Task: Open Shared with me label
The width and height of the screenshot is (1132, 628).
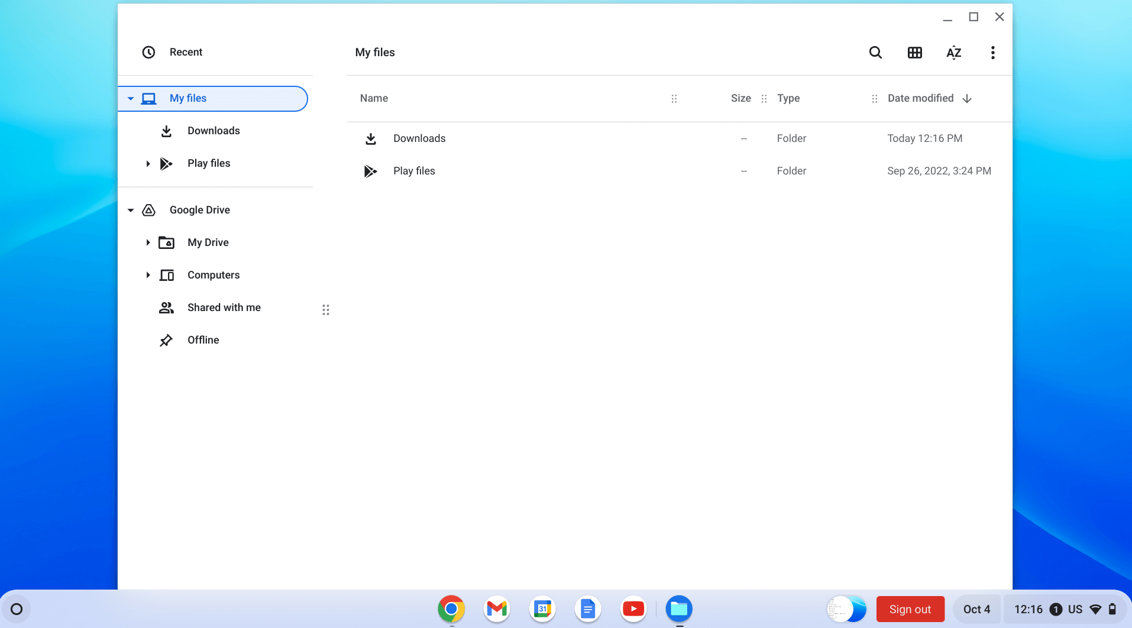Action: [x=224, y=307]
